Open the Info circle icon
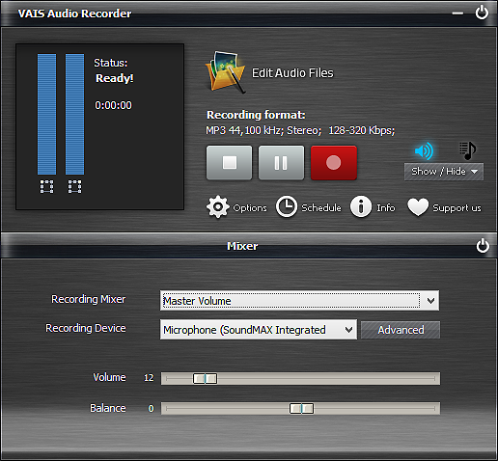The height and width of the screenshot is (461, 498). pos(361,206)
